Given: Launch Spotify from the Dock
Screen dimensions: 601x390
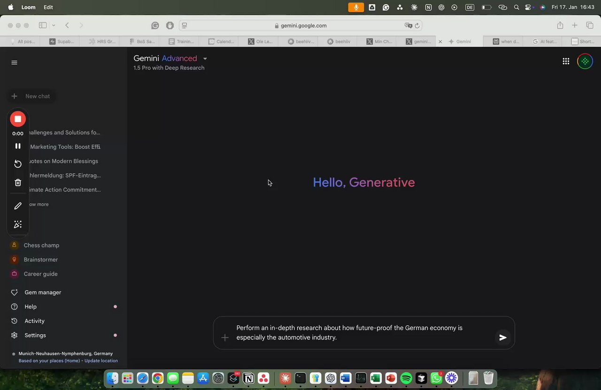Looking at the screenshot, I should coord(406,378).
